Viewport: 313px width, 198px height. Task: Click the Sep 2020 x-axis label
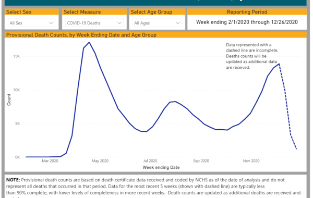click(x=201, y=160)
